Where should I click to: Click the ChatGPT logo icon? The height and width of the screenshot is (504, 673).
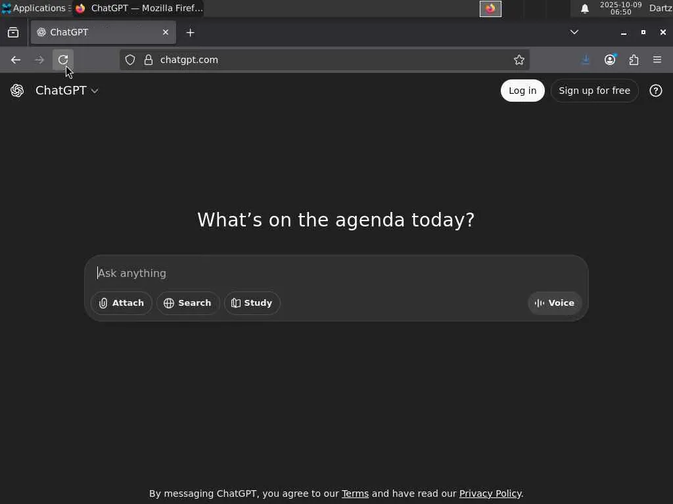tap(17, 91)
